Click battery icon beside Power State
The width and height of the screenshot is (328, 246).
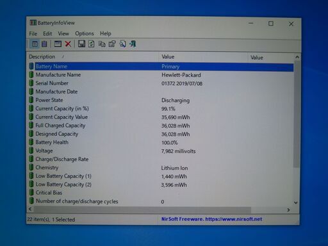31,100
